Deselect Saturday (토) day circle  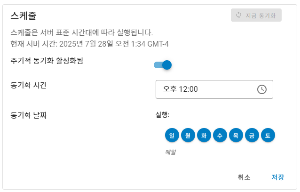click(x=268, y=136)
